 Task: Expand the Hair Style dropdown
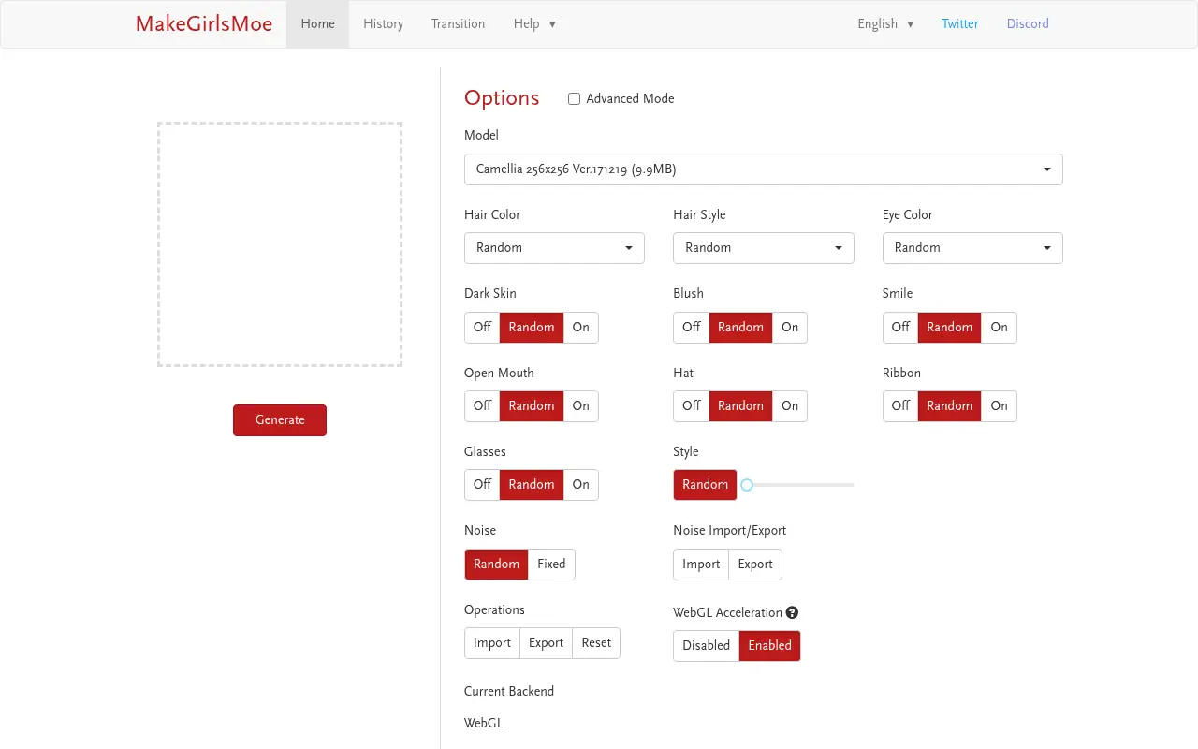click(x=764, y=248)
